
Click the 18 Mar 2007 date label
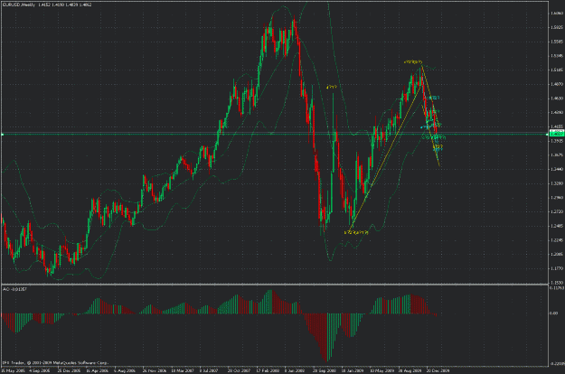click(182, 370)
